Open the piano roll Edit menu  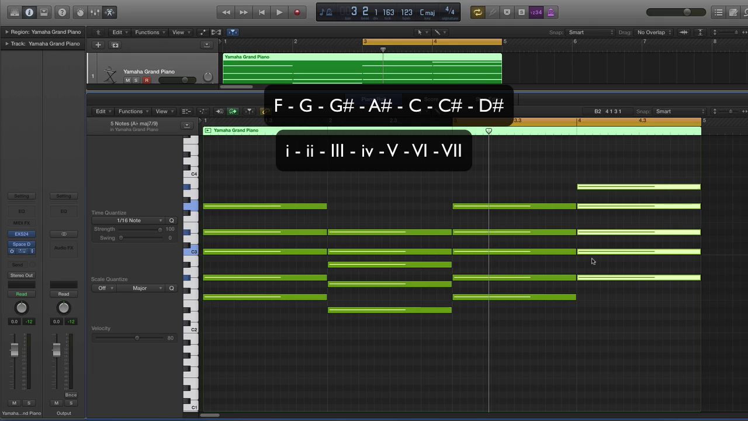(x=103, y=111)
